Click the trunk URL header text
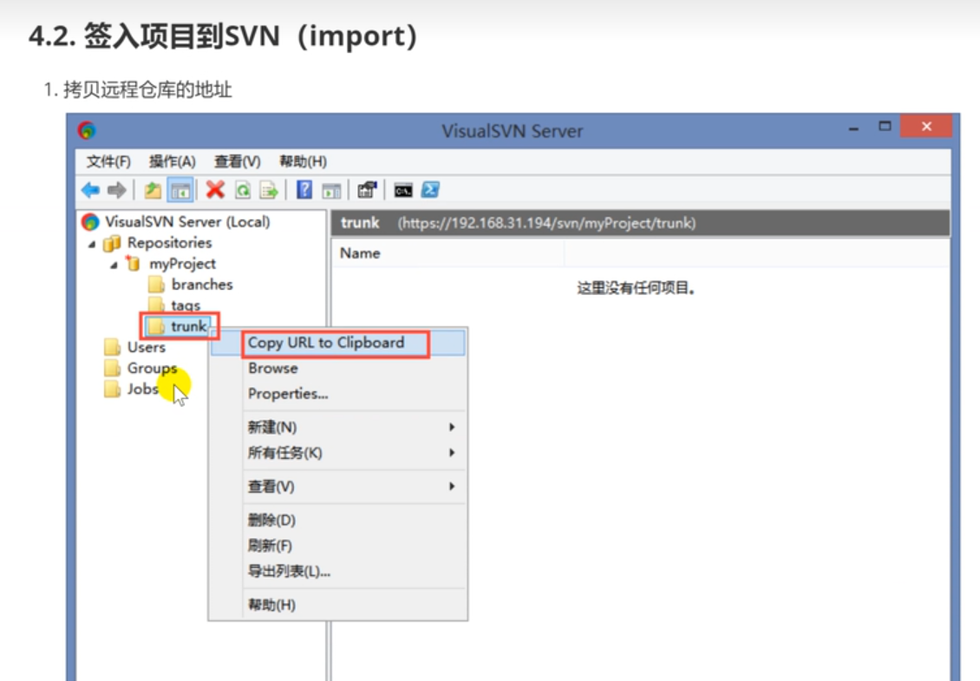 (x=546, y=223)
